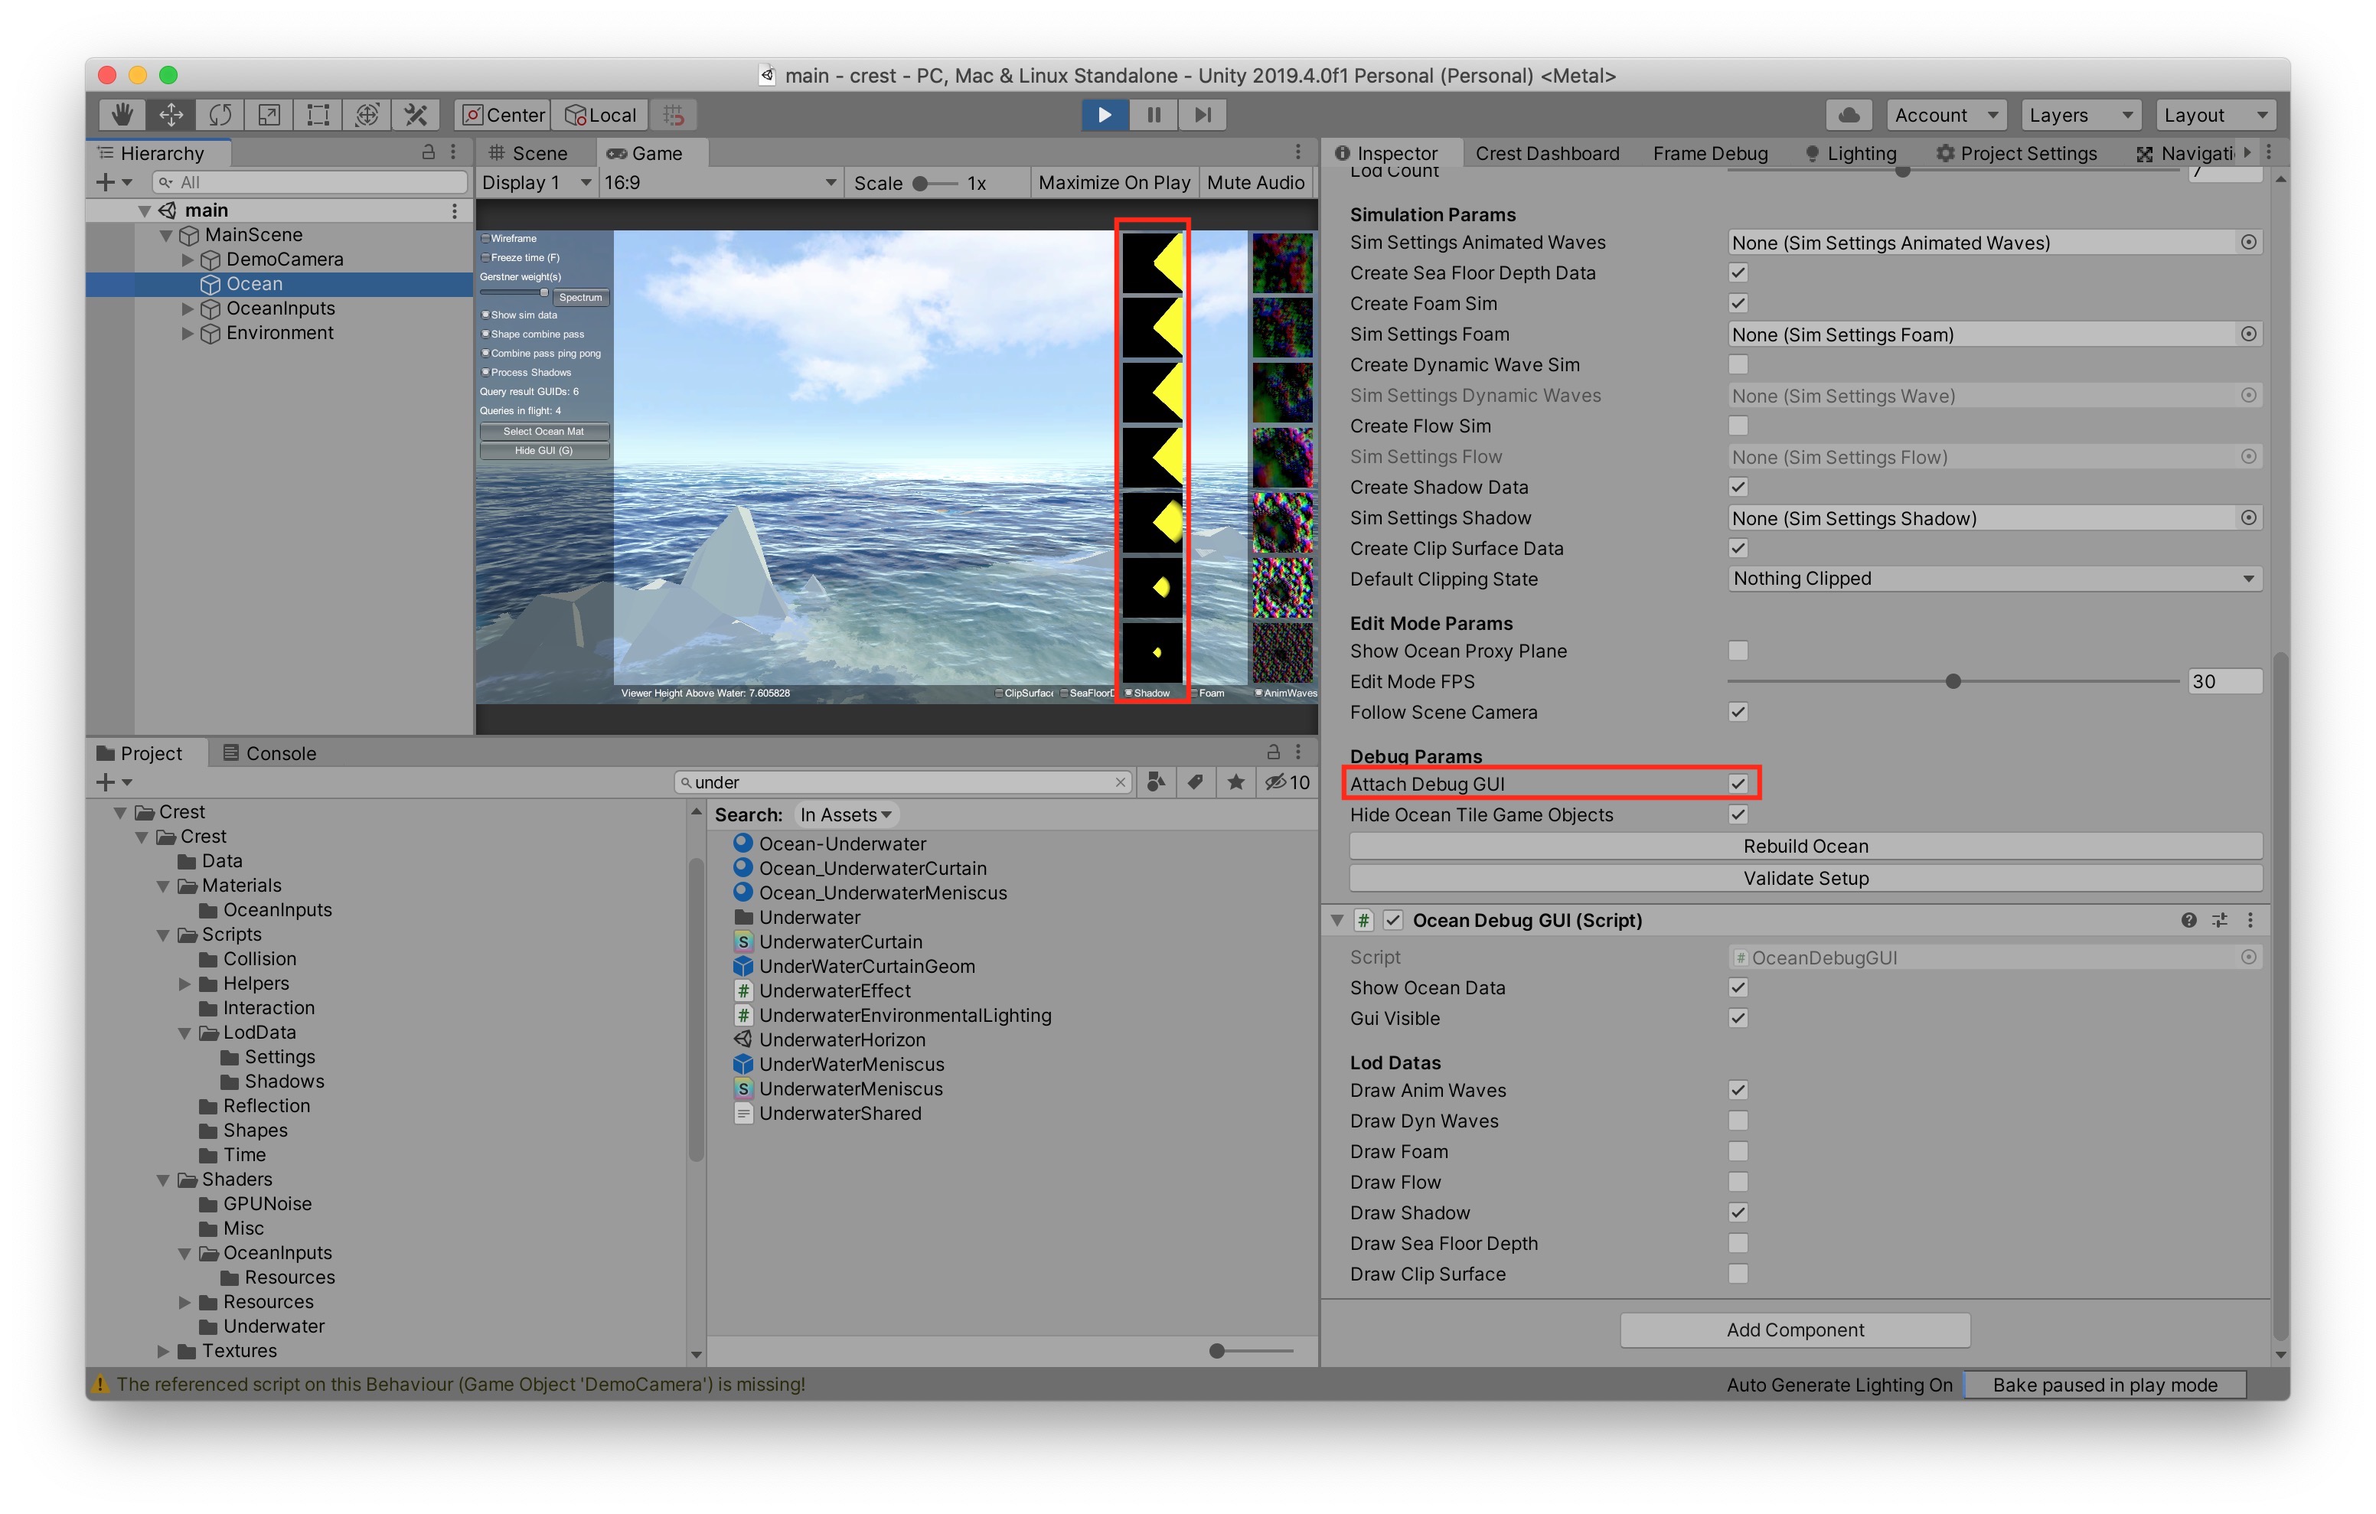The image size is (2376, 1514).
Task: Select the Rect transform tool
Action: tap(318, 115)
